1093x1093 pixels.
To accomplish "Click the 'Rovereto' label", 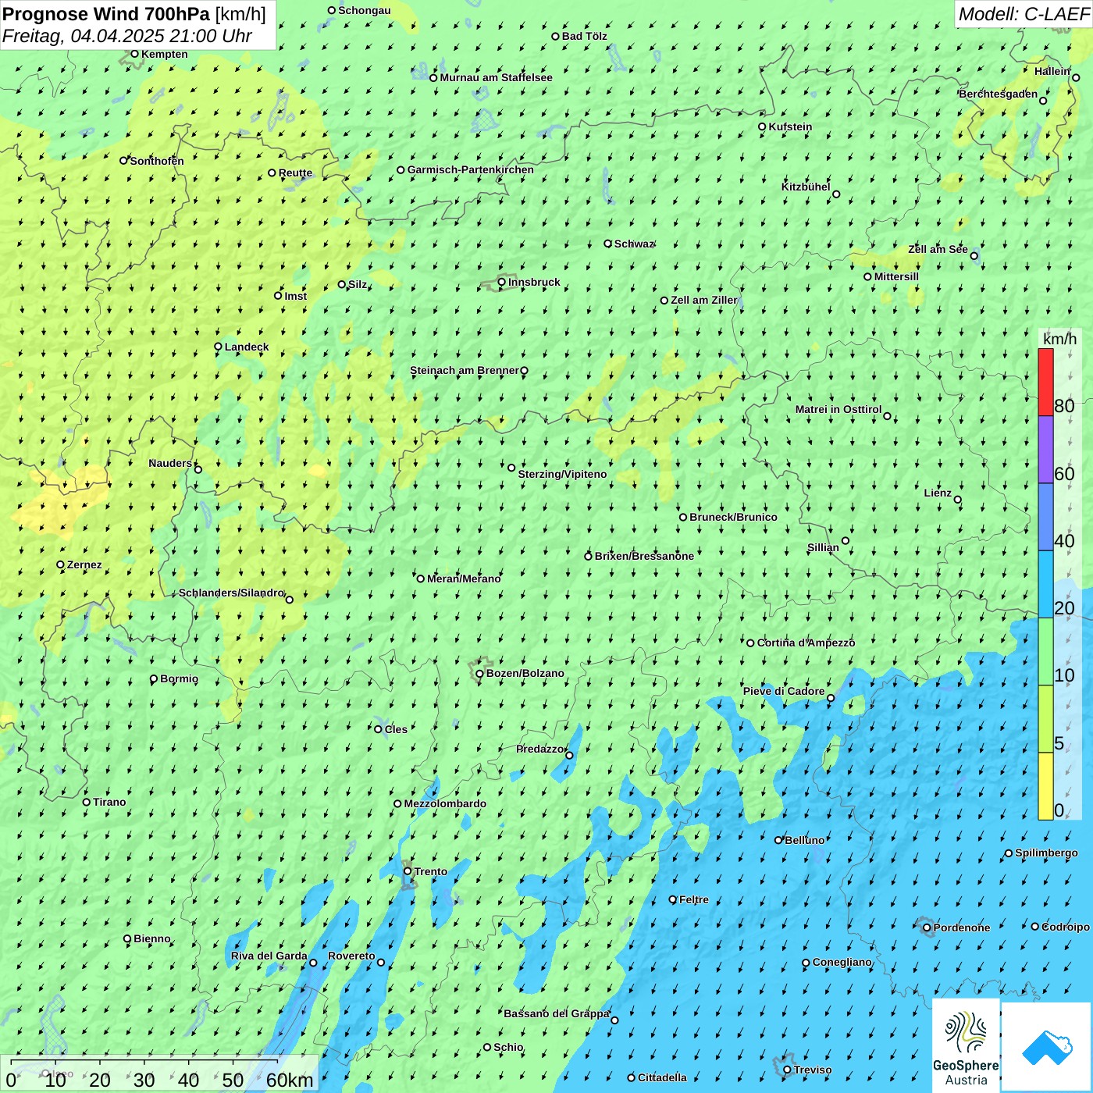I will click(351, 956).
